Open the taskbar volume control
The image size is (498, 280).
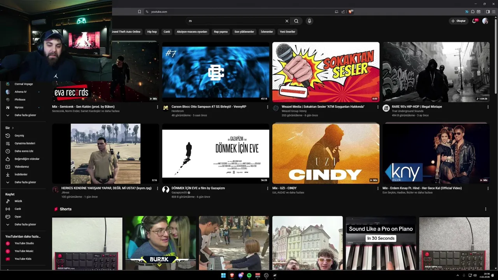point(475,275)
